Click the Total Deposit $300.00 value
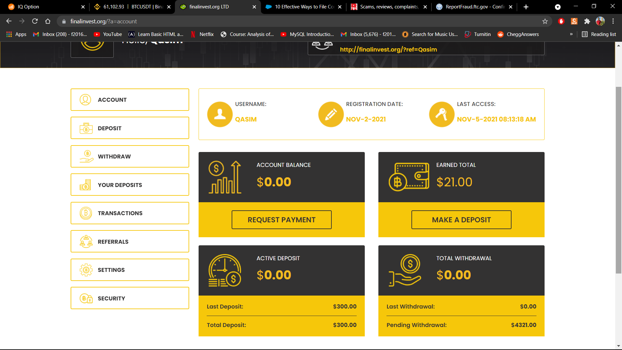This screenshot has height=350, width=622. (x=345, y=325)
